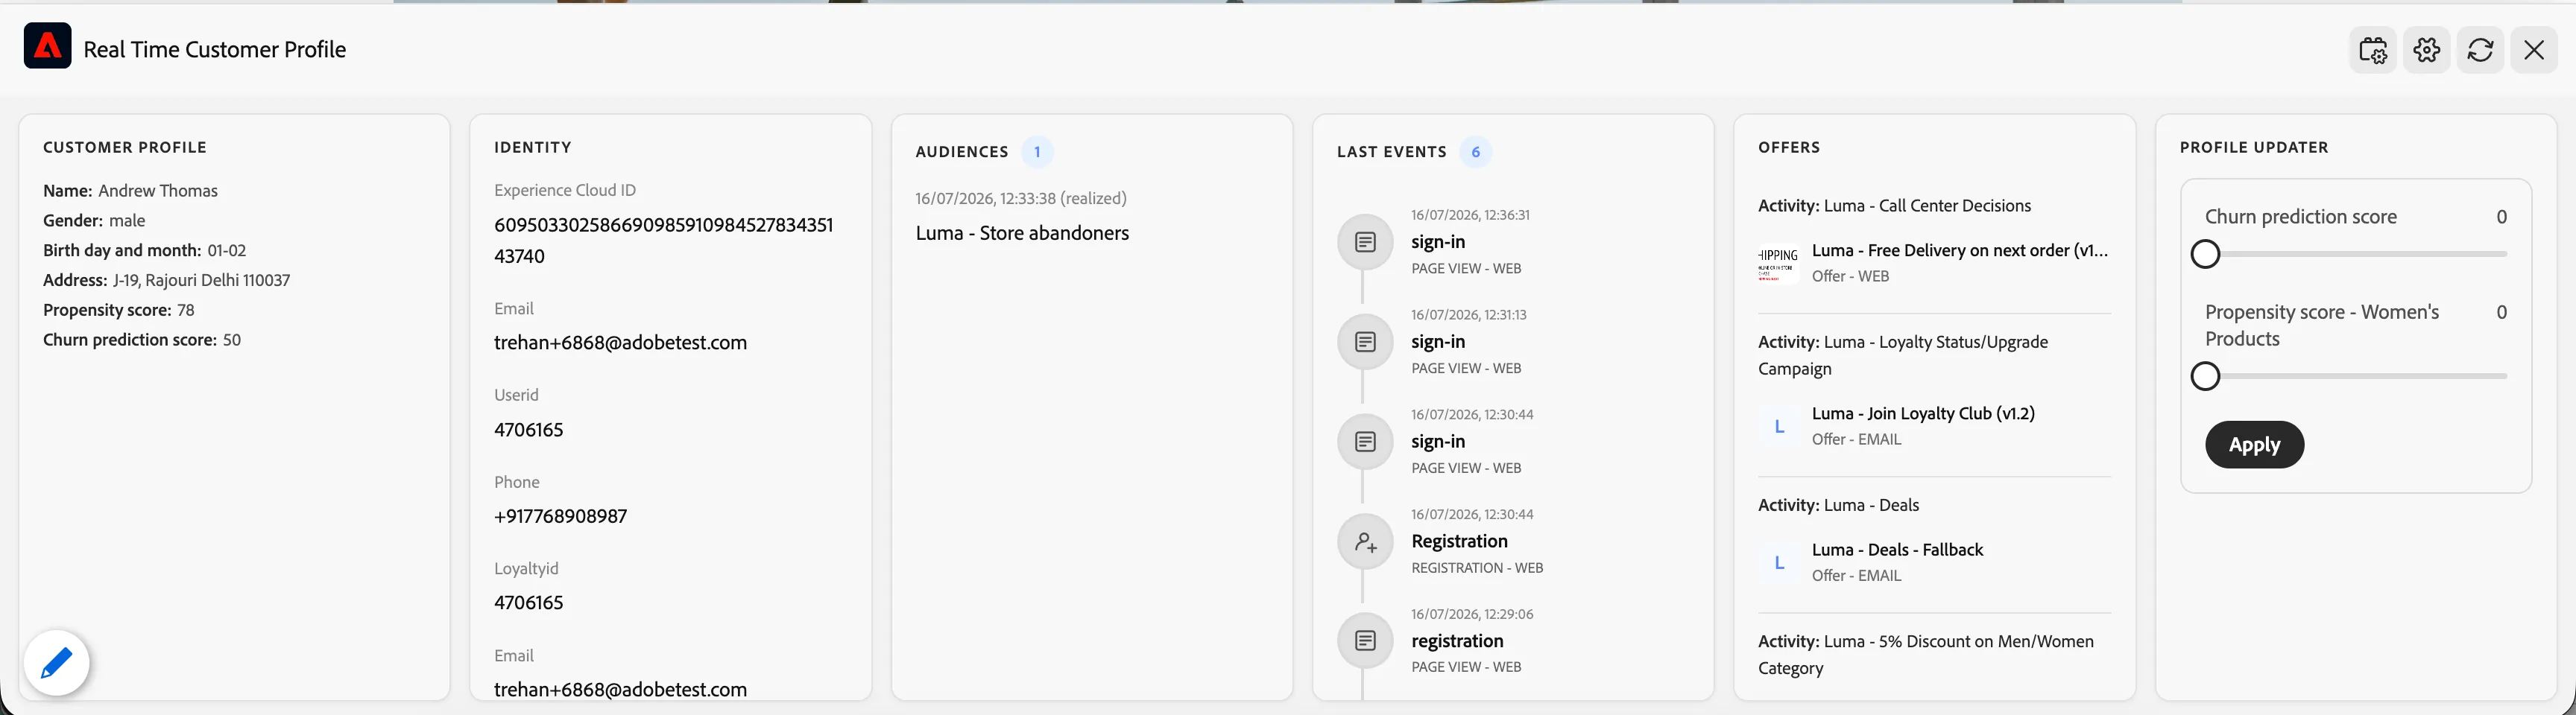Close the Real Time Customer Profile panel
2576x715 pixels.
[x=2534, y=50]
